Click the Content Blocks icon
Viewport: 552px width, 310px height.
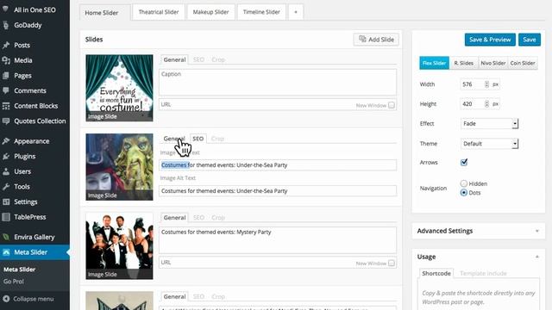click(6, 106)
